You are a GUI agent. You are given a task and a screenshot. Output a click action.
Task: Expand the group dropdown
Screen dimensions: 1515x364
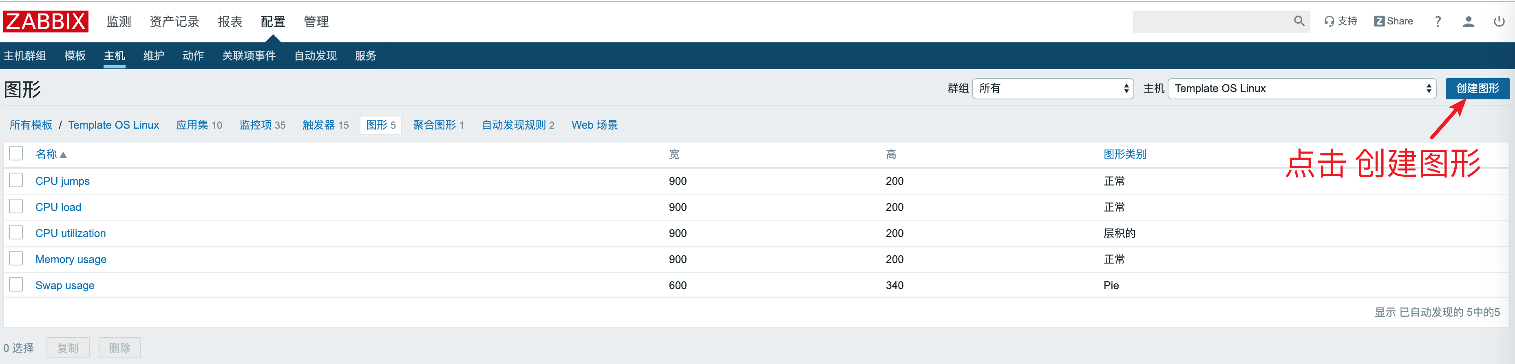[1052, 89]
